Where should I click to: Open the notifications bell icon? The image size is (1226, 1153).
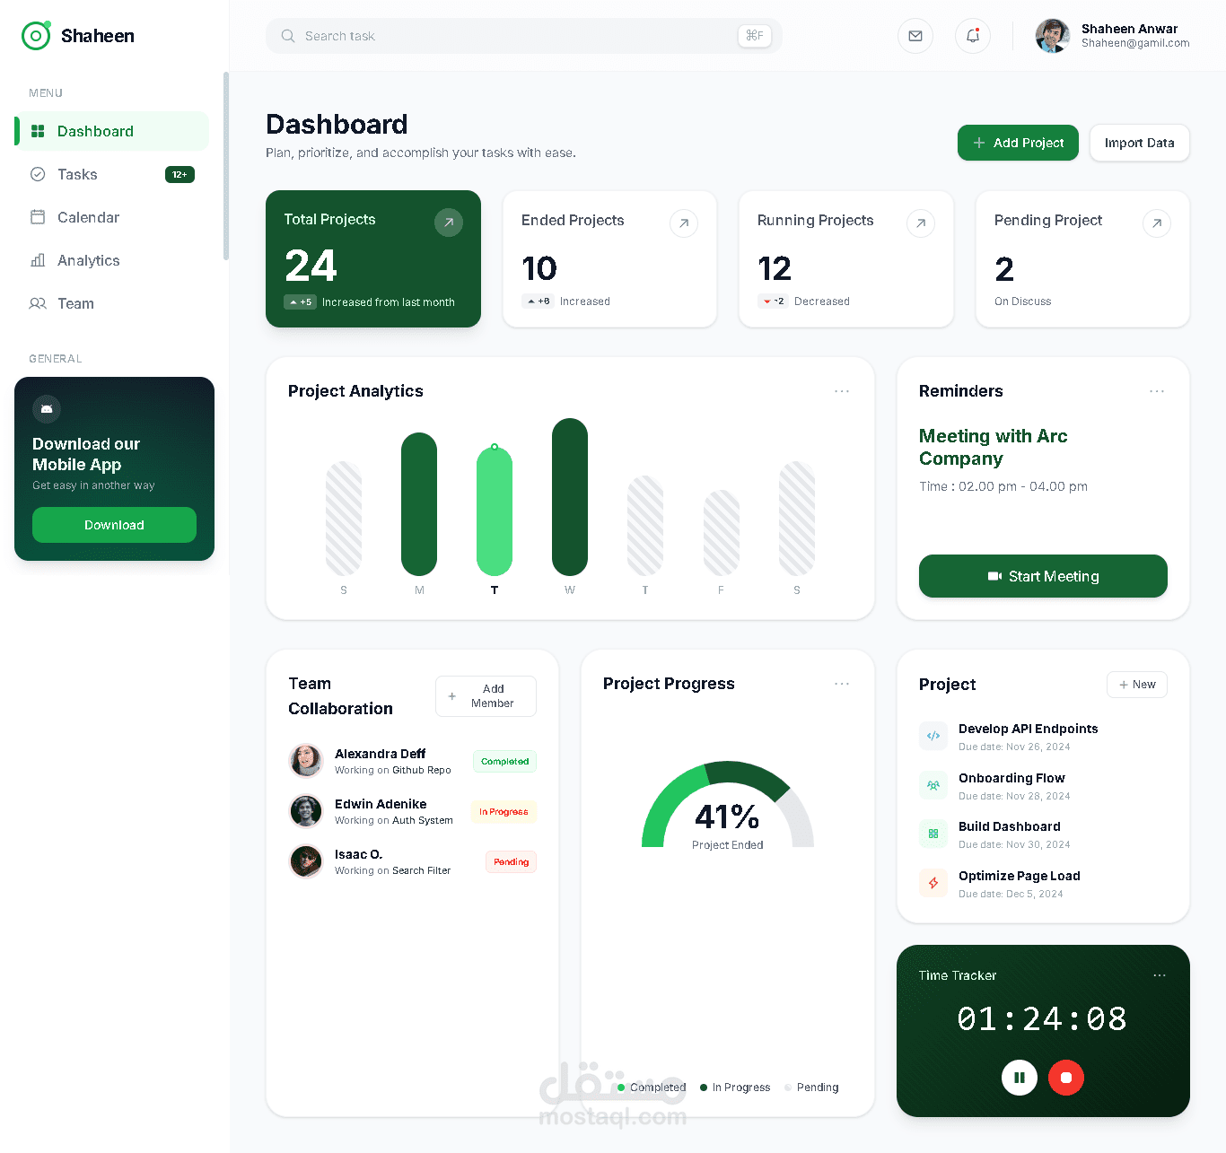pyautogui.click(x=973, y=36)
